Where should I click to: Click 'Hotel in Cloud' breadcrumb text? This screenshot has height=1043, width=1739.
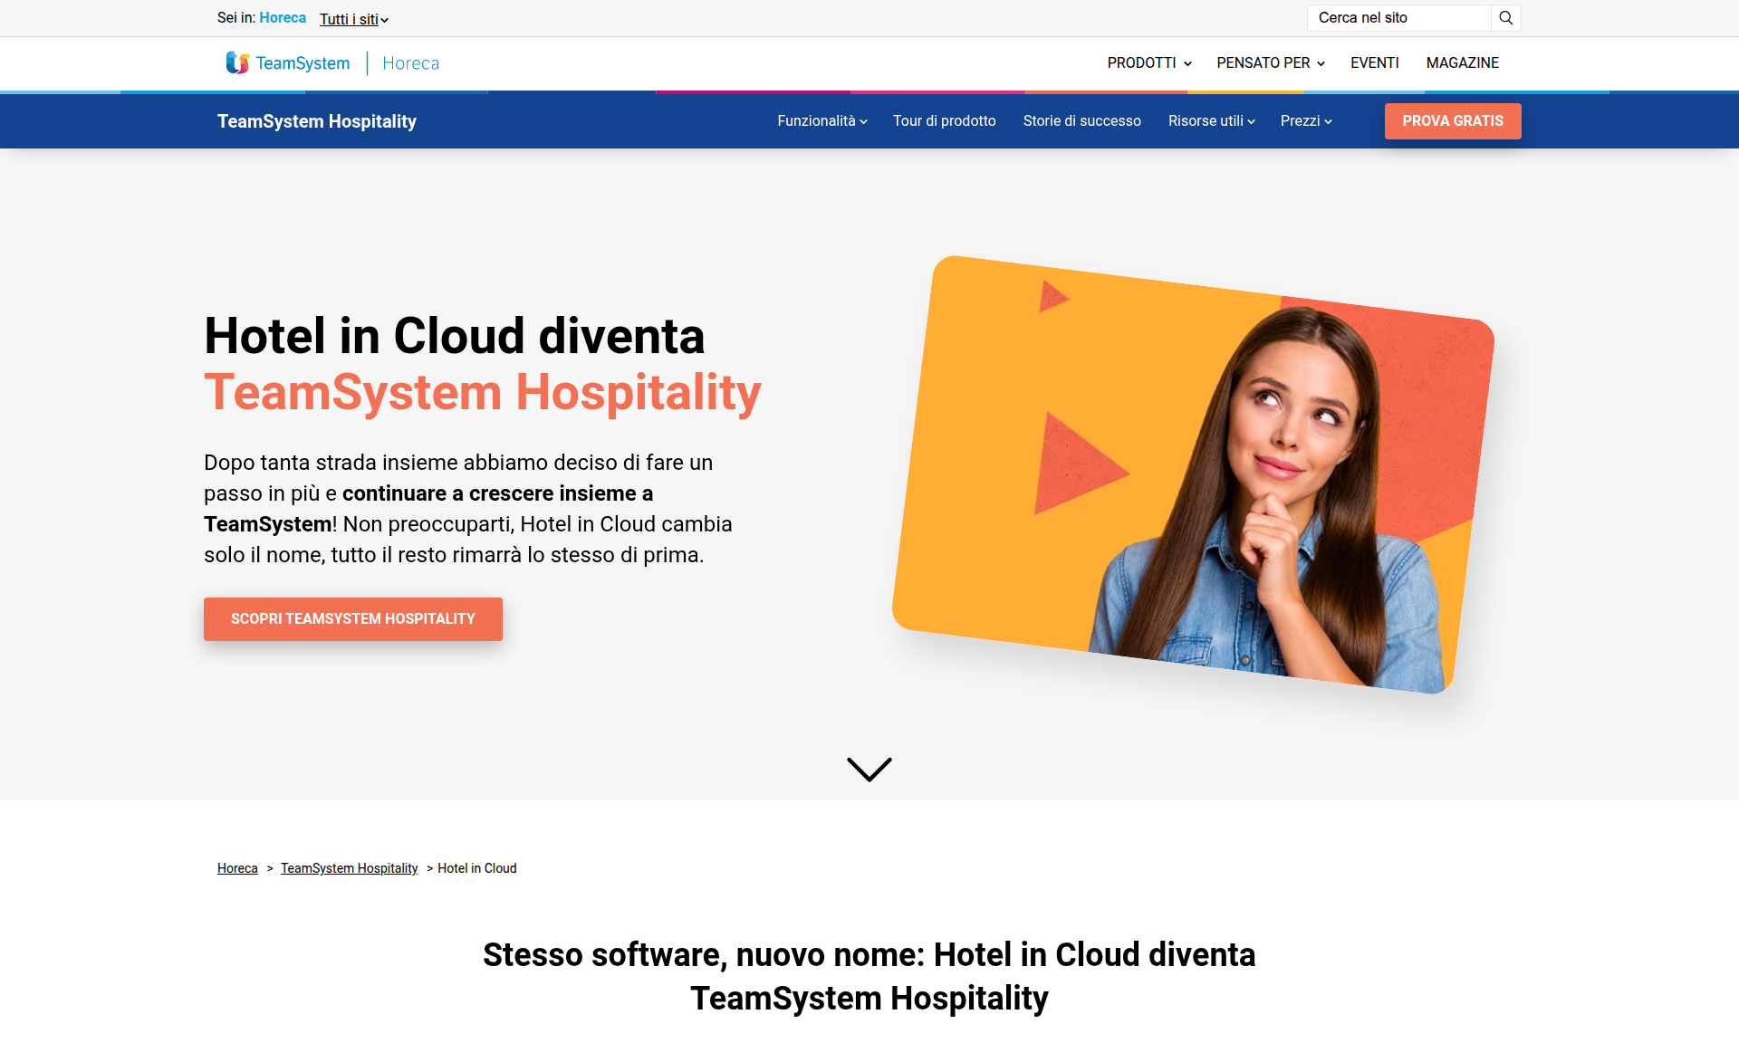477,868
